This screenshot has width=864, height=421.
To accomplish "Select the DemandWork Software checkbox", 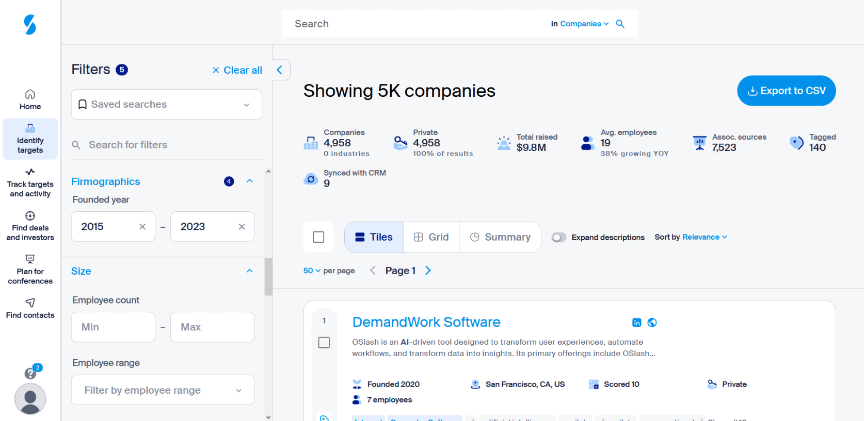I will pyautogui.click(x=324, y=343).
